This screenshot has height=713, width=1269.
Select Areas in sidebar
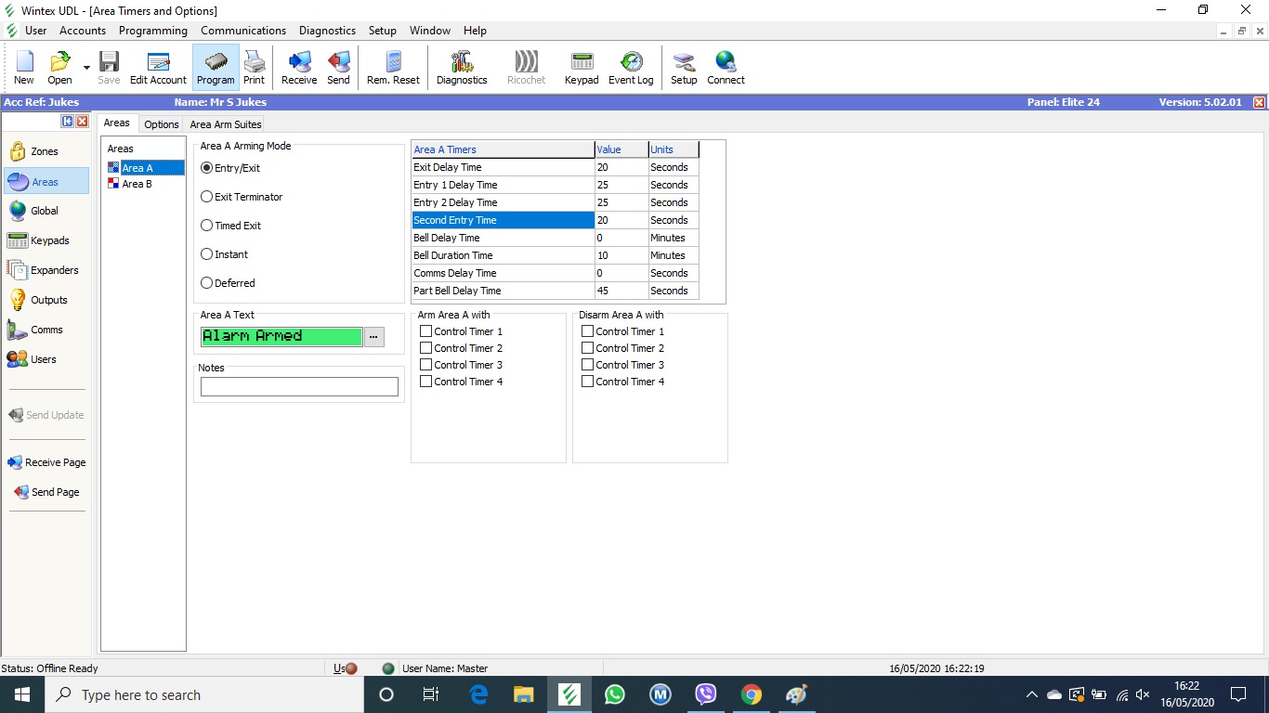(x=46, y=181)
